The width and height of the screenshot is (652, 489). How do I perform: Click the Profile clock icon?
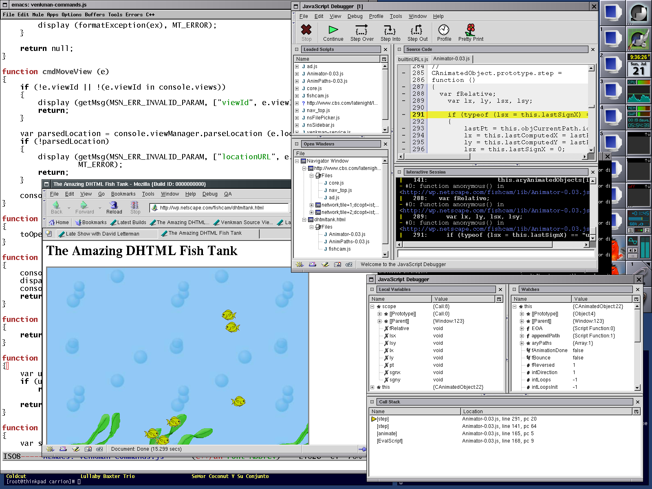[444, 30]
